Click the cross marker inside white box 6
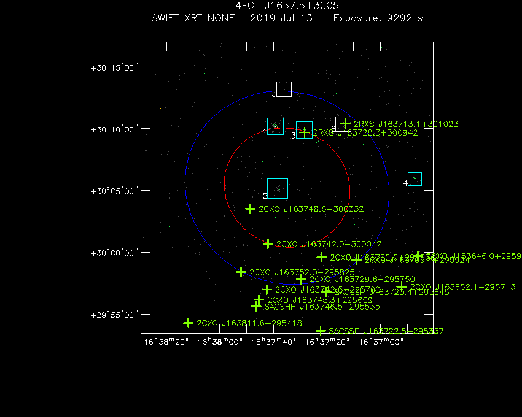 pos(346,124)
